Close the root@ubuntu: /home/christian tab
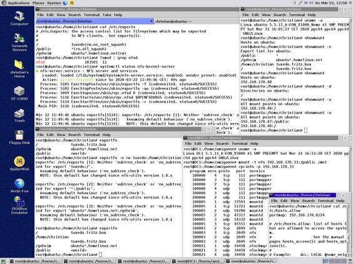 point(151,21)
